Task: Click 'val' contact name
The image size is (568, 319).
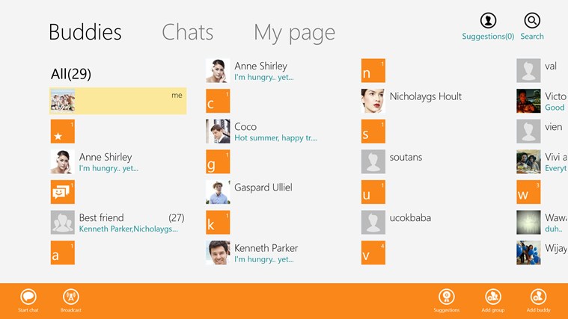Action: point(551,66)
